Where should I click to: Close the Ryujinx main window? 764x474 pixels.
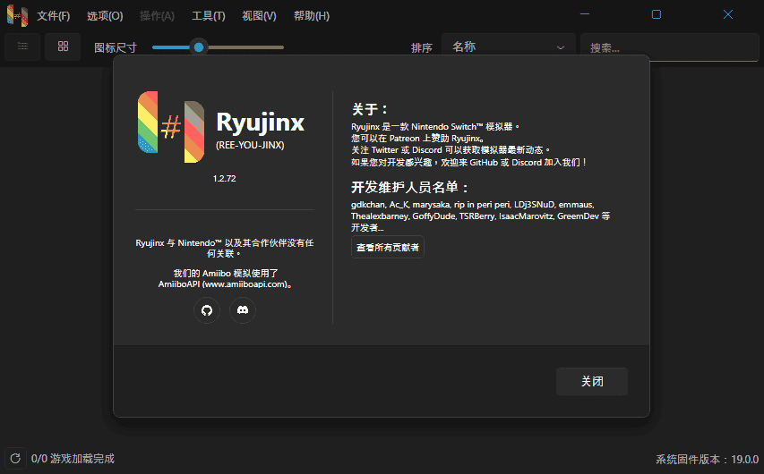[x=728, y=14]
